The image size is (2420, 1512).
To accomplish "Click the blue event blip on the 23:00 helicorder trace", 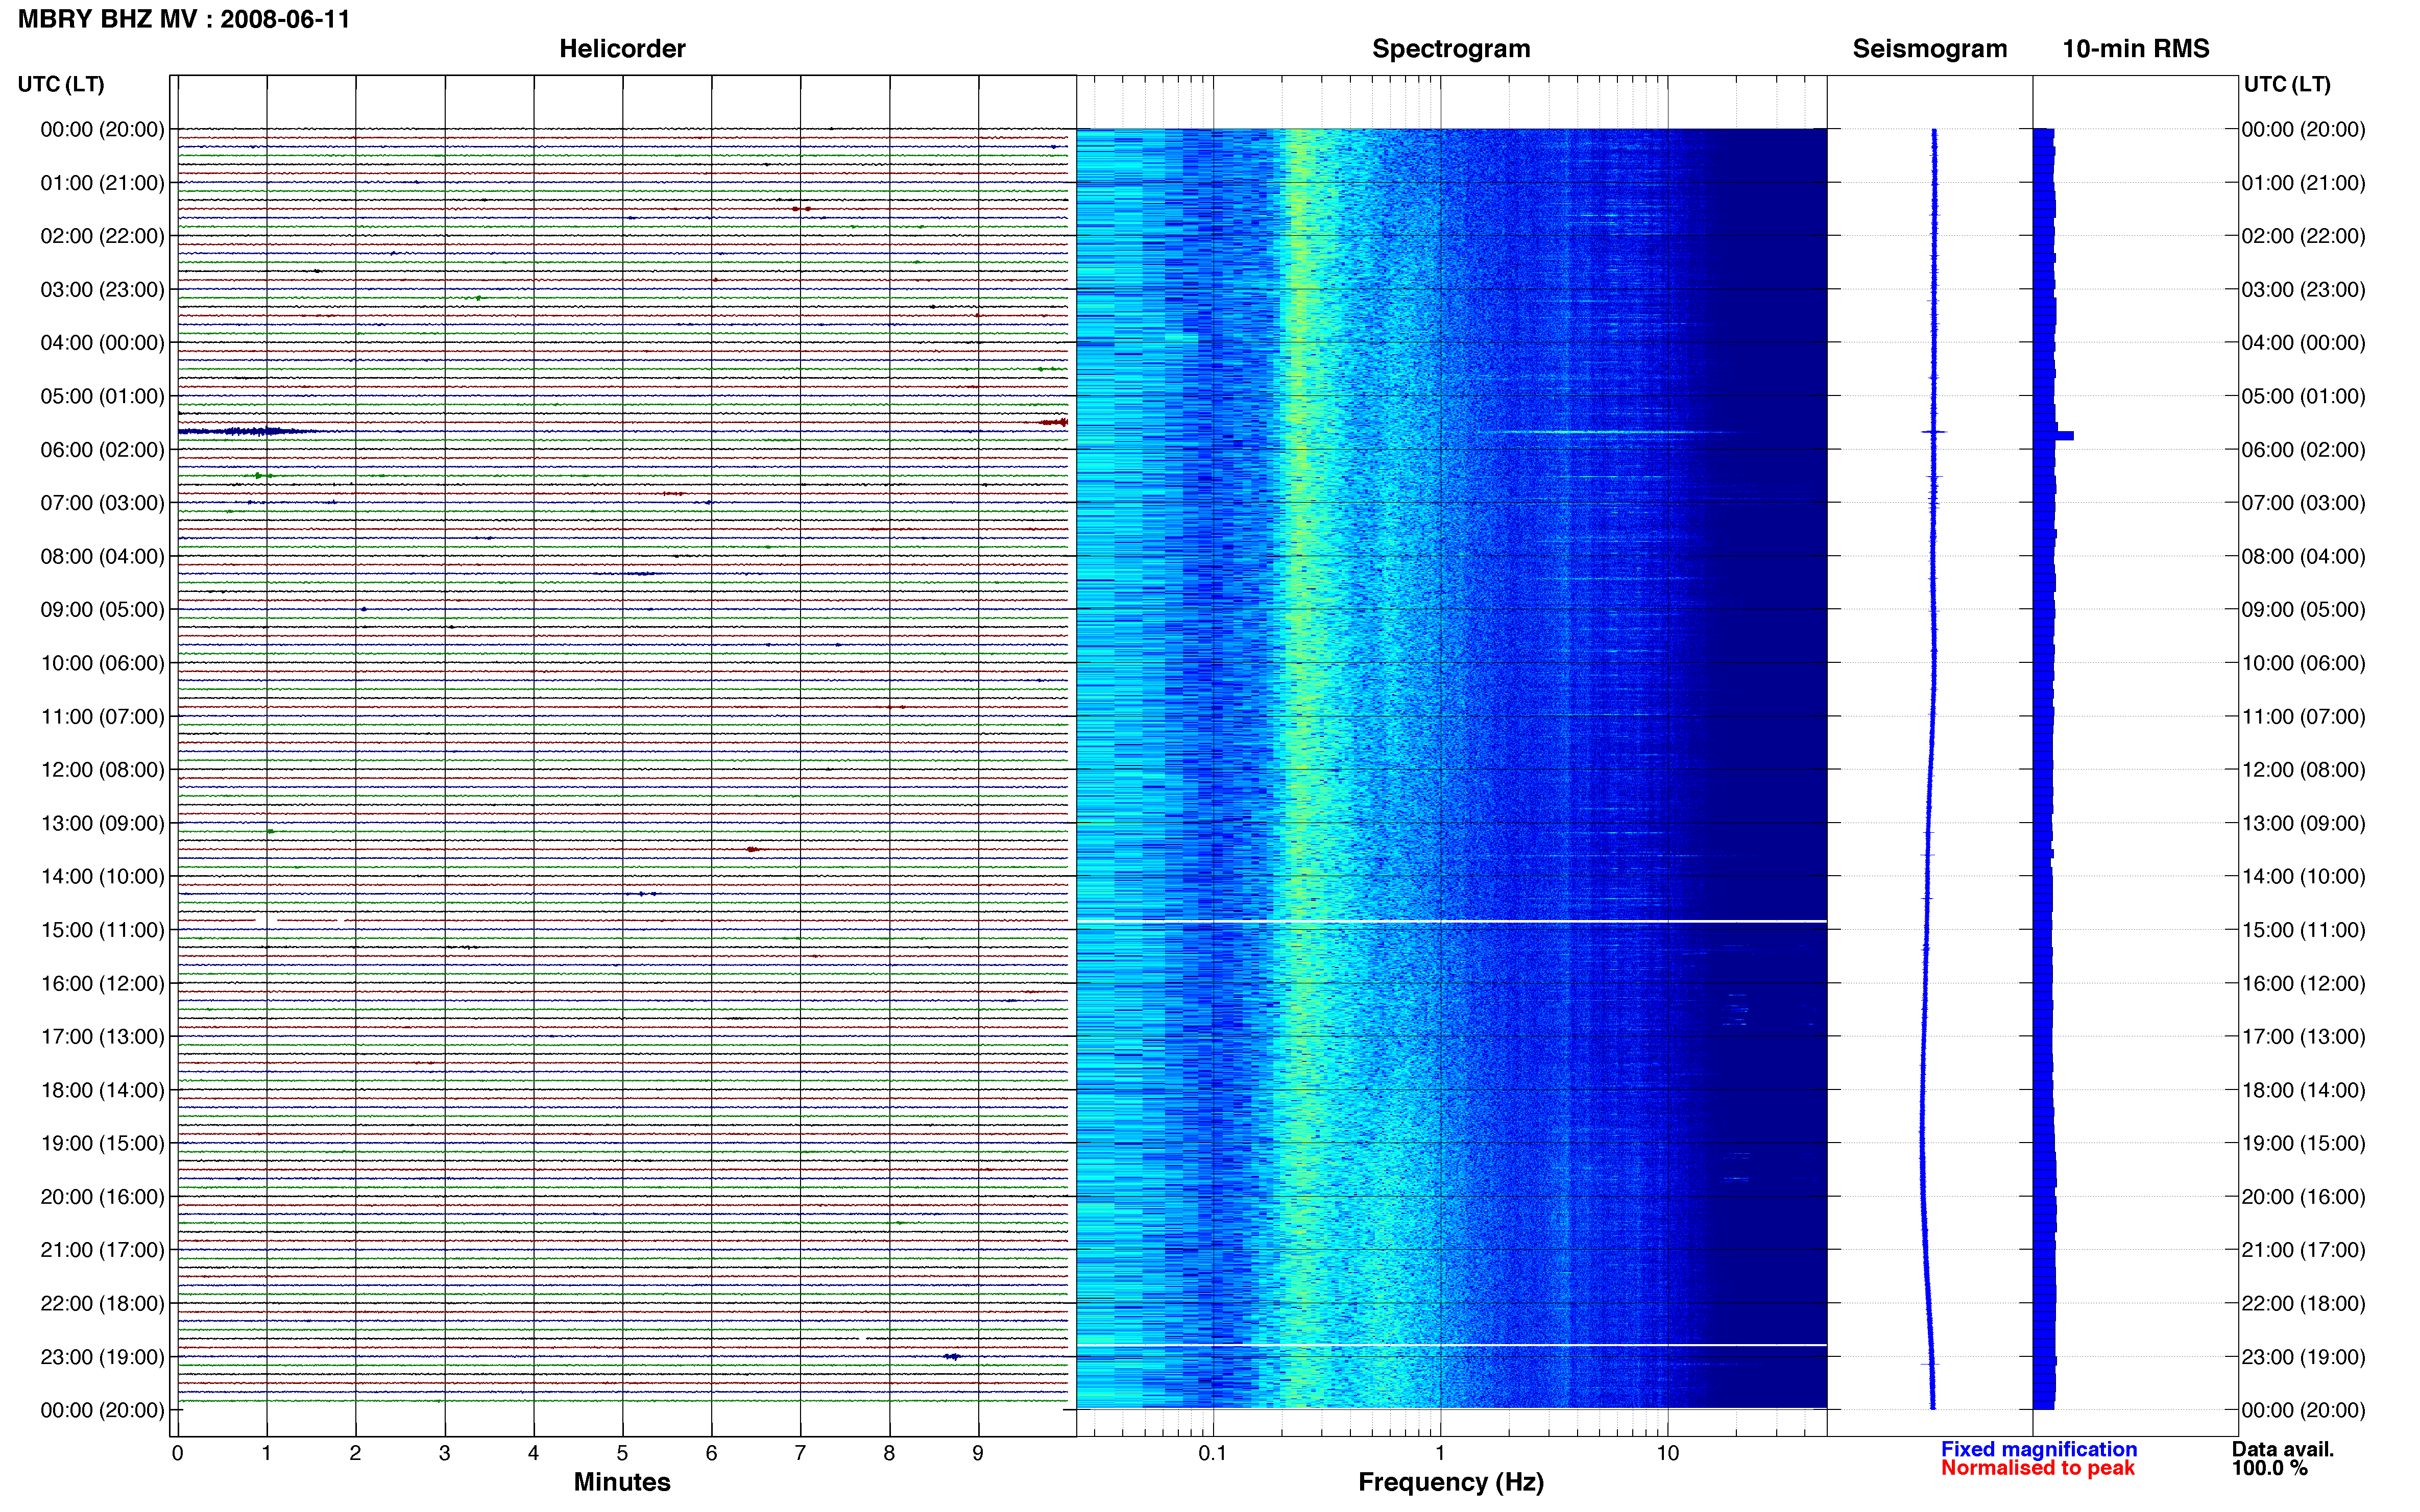I will click(952, 1357).
